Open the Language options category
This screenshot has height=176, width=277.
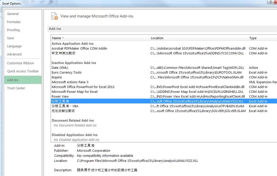[x=14, y=46]
